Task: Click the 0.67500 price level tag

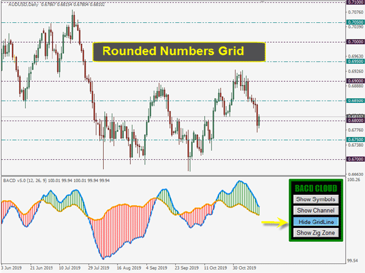Action: 355,139
